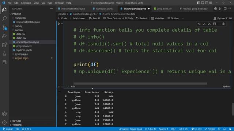Restart the notebook kernel

click(141, 18)
